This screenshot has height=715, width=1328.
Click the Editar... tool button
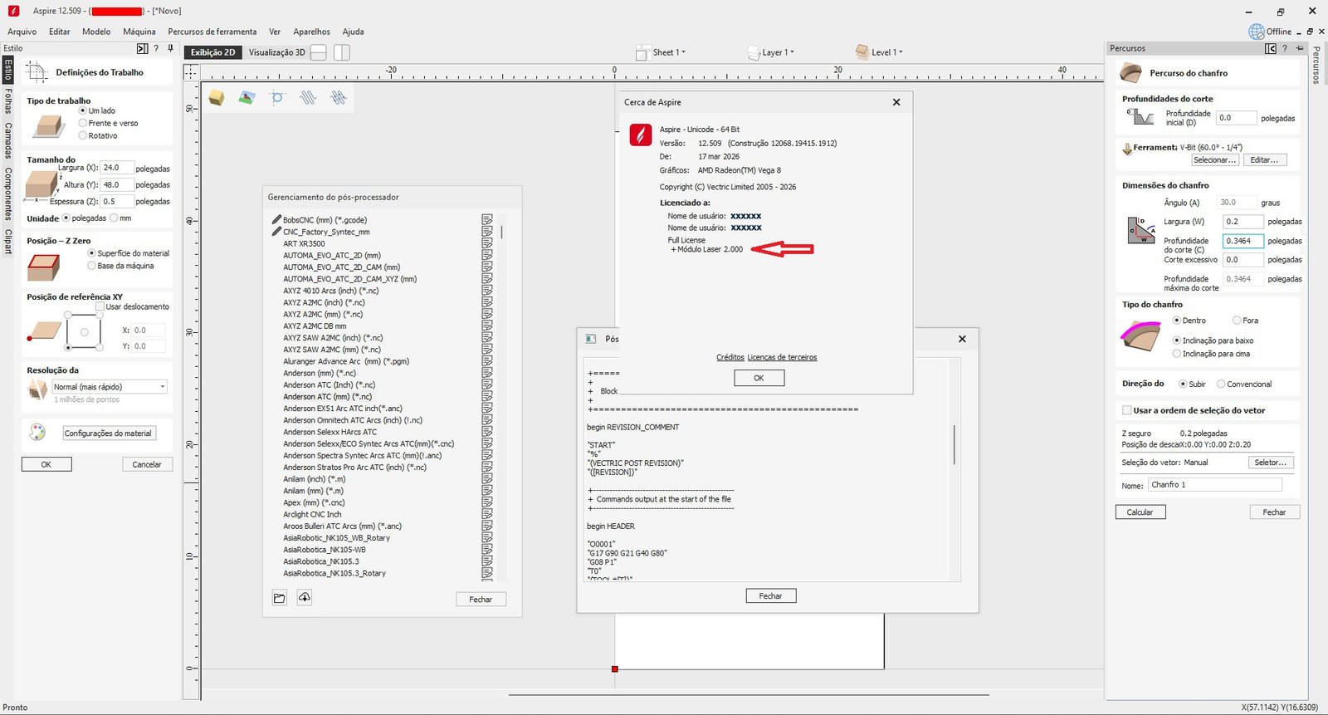coord(1264,159)
